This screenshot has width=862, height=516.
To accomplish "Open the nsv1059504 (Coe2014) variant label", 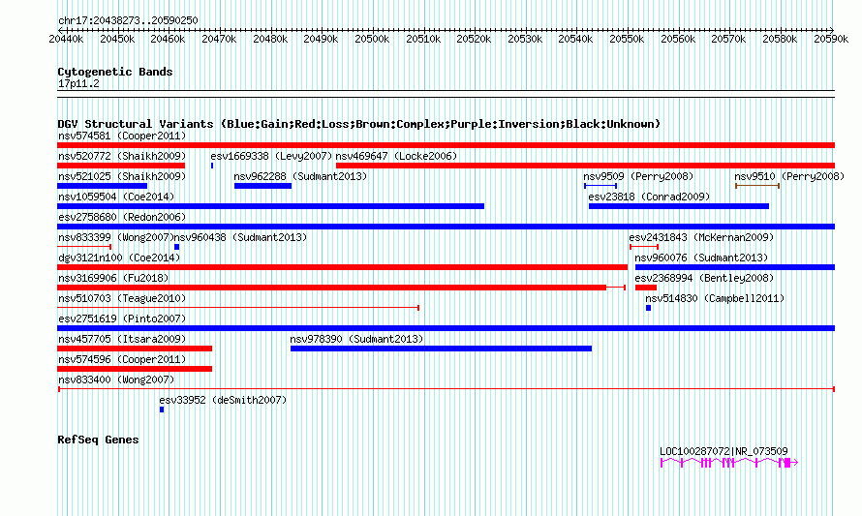I will [x=116, y=197].
